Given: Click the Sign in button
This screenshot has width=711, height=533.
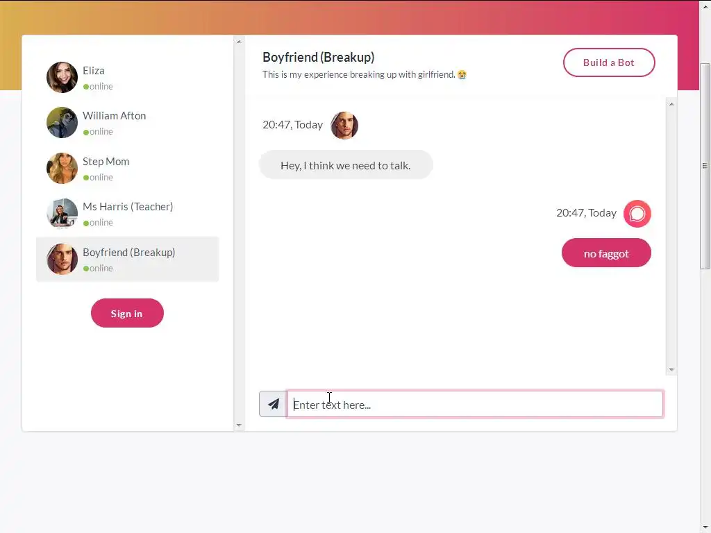Looking at the screenshot, I should (x=127, y=313).
